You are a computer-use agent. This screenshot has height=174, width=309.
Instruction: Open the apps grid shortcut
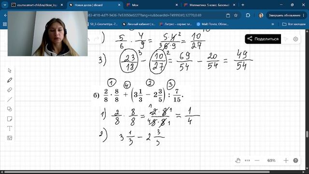[x=5, y=24]
